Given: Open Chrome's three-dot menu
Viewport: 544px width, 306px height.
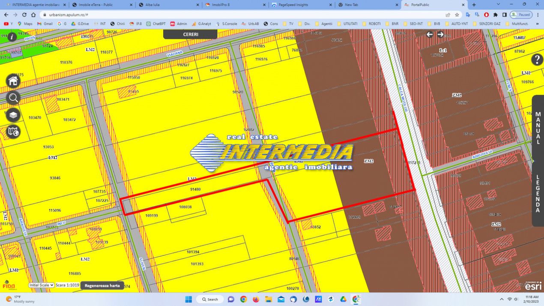Looking at the screenshot, I should coord(538,15).
